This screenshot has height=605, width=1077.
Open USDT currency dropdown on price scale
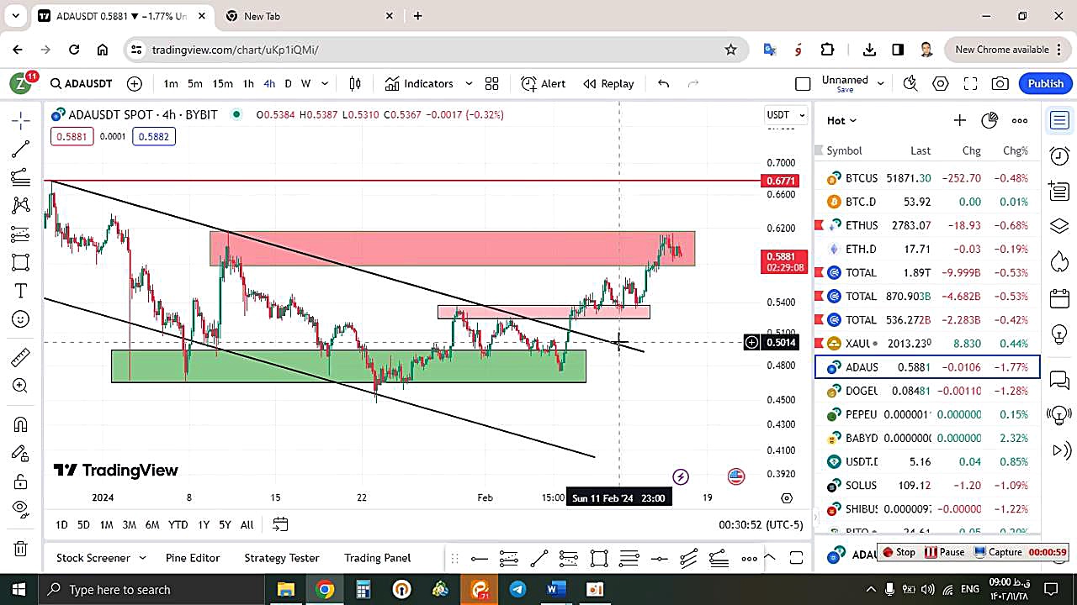tap(786, 114)
